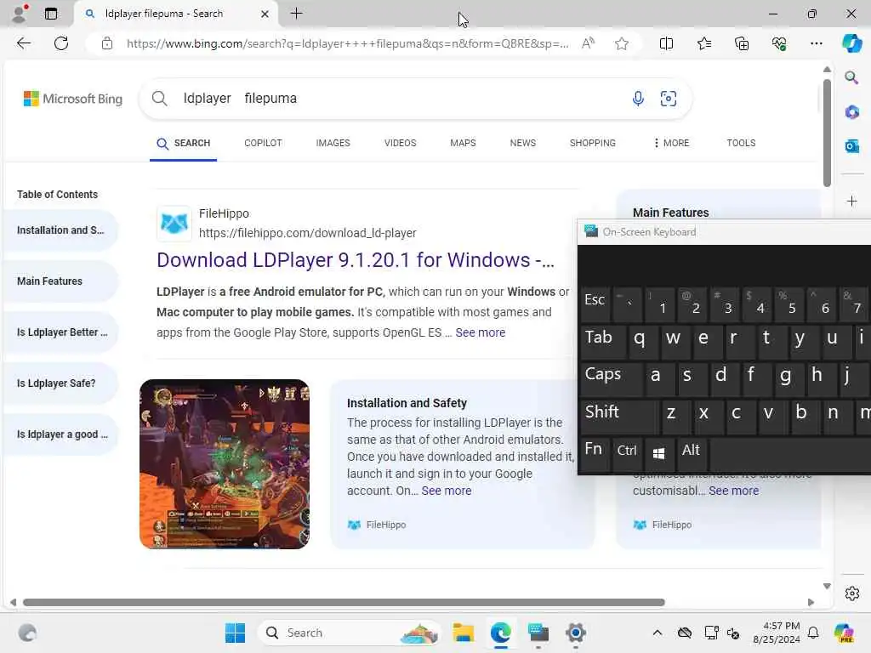Switch to the IMAGES tab
871x653 pixels.
pos(333,143)
